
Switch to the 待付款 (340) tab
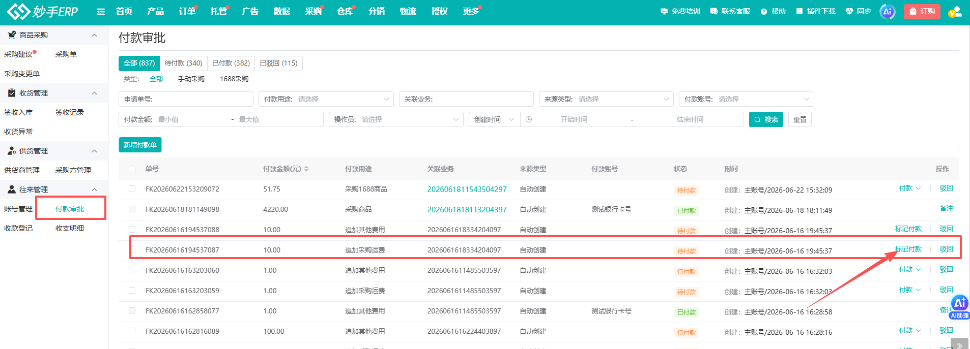[x=183, y=63]
